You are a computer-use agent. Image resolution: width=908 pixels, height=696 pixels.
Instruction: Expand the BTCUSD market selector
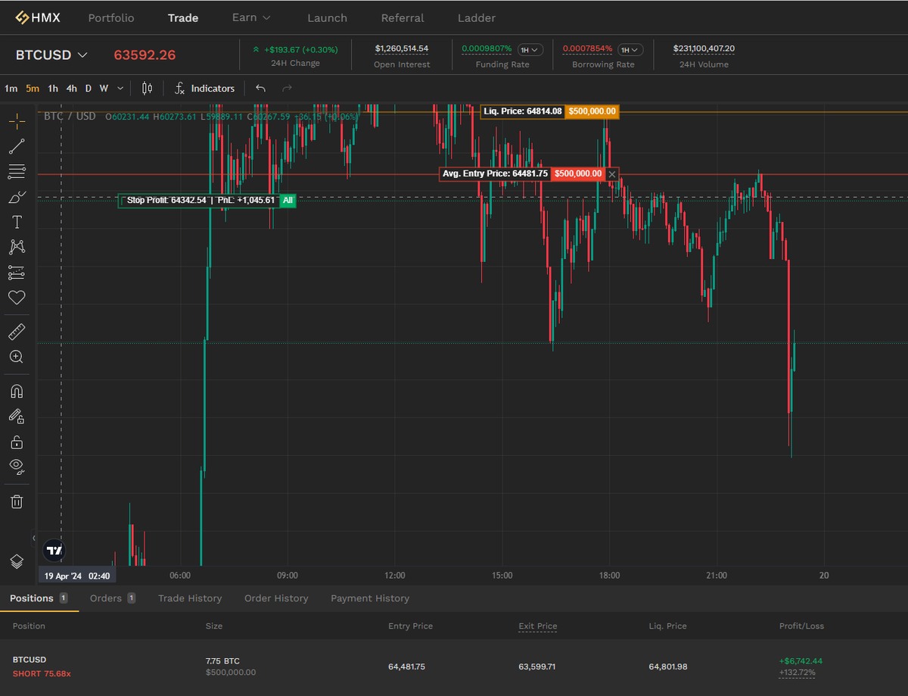(x=51, y=55)
